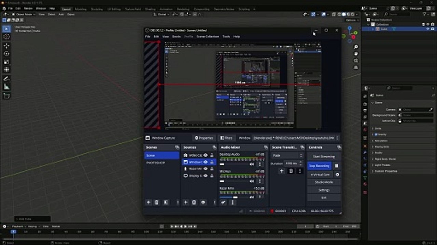The image size is (437, 245).
Task: Adjust the Razer Mini volume slider
Action: (x=234, y=197)
